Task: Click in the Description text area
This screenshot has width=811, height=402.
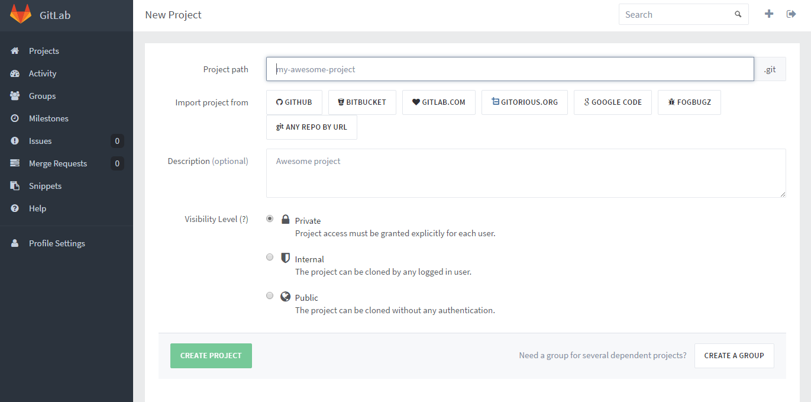Action: point(526,173)
